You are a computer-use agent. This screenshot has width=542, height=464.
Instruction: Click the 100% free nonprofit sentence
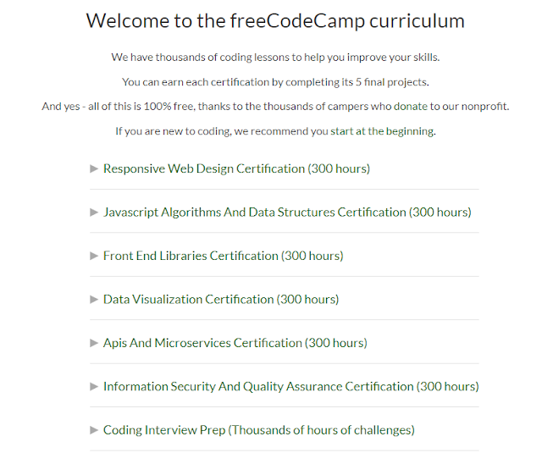point(275,107)
